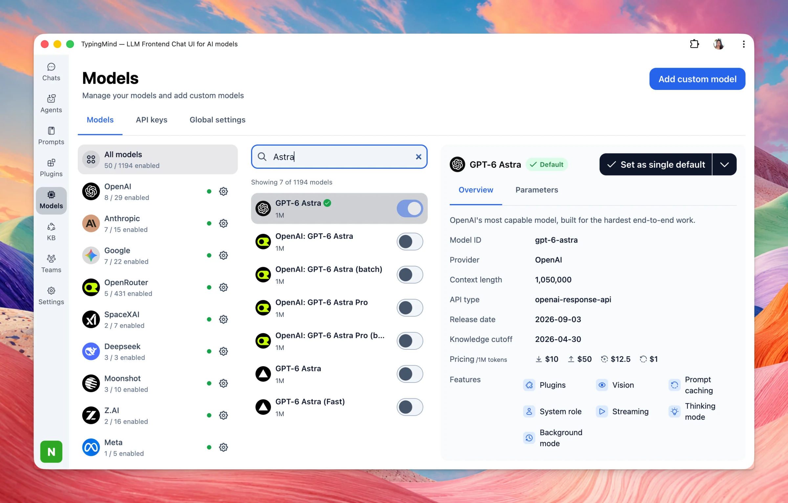Image resolution: width=788 pixels, height=503 pixels.
Task: Open OpenRouter provider settings gear
Action: [224, 287]
